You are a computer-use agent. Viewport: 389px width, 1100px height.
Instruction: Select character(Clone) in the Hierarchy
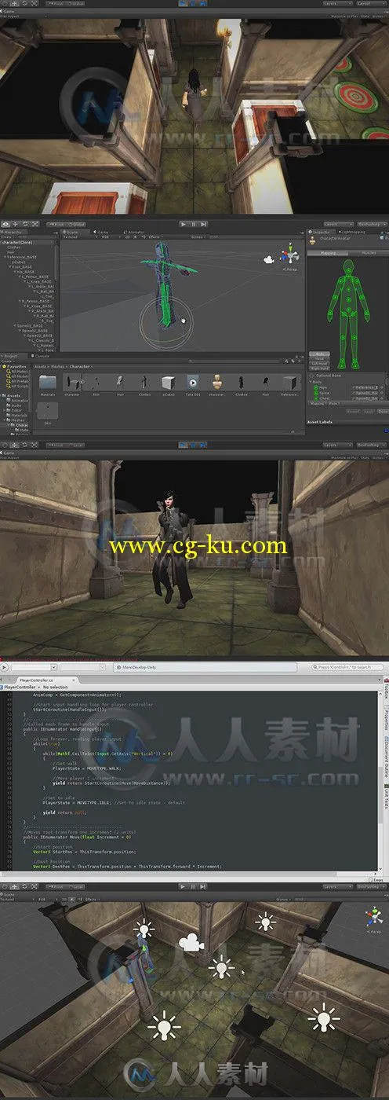pyautogui.click(x=27, y=244)
